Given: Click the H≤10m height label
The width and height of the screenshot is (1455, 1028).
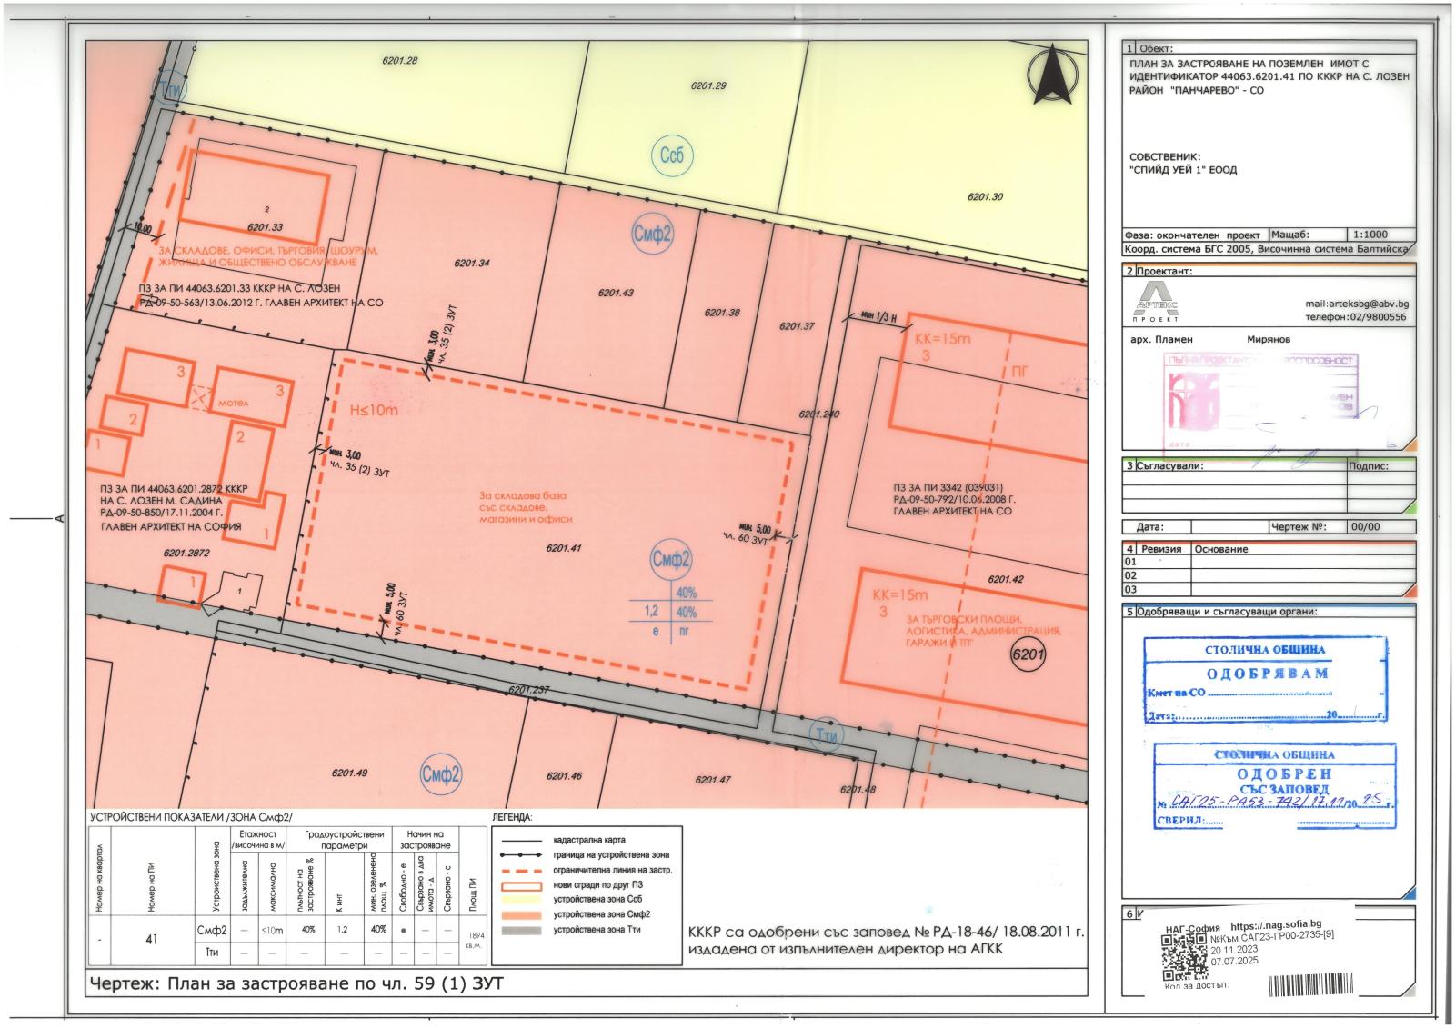Looking at the screenshot, I should click(375, 410).
